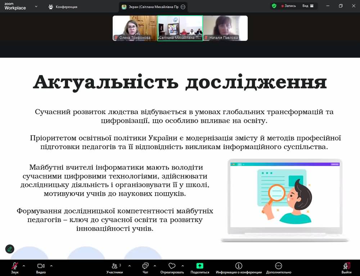Open the Zoom Workplace dropdown chevron
The width and height of the screenshot is (360, 276).
[36, 6]
